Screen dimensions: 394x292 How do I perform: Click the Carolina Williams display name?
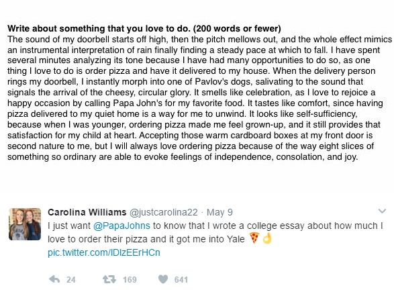point(87,212)
